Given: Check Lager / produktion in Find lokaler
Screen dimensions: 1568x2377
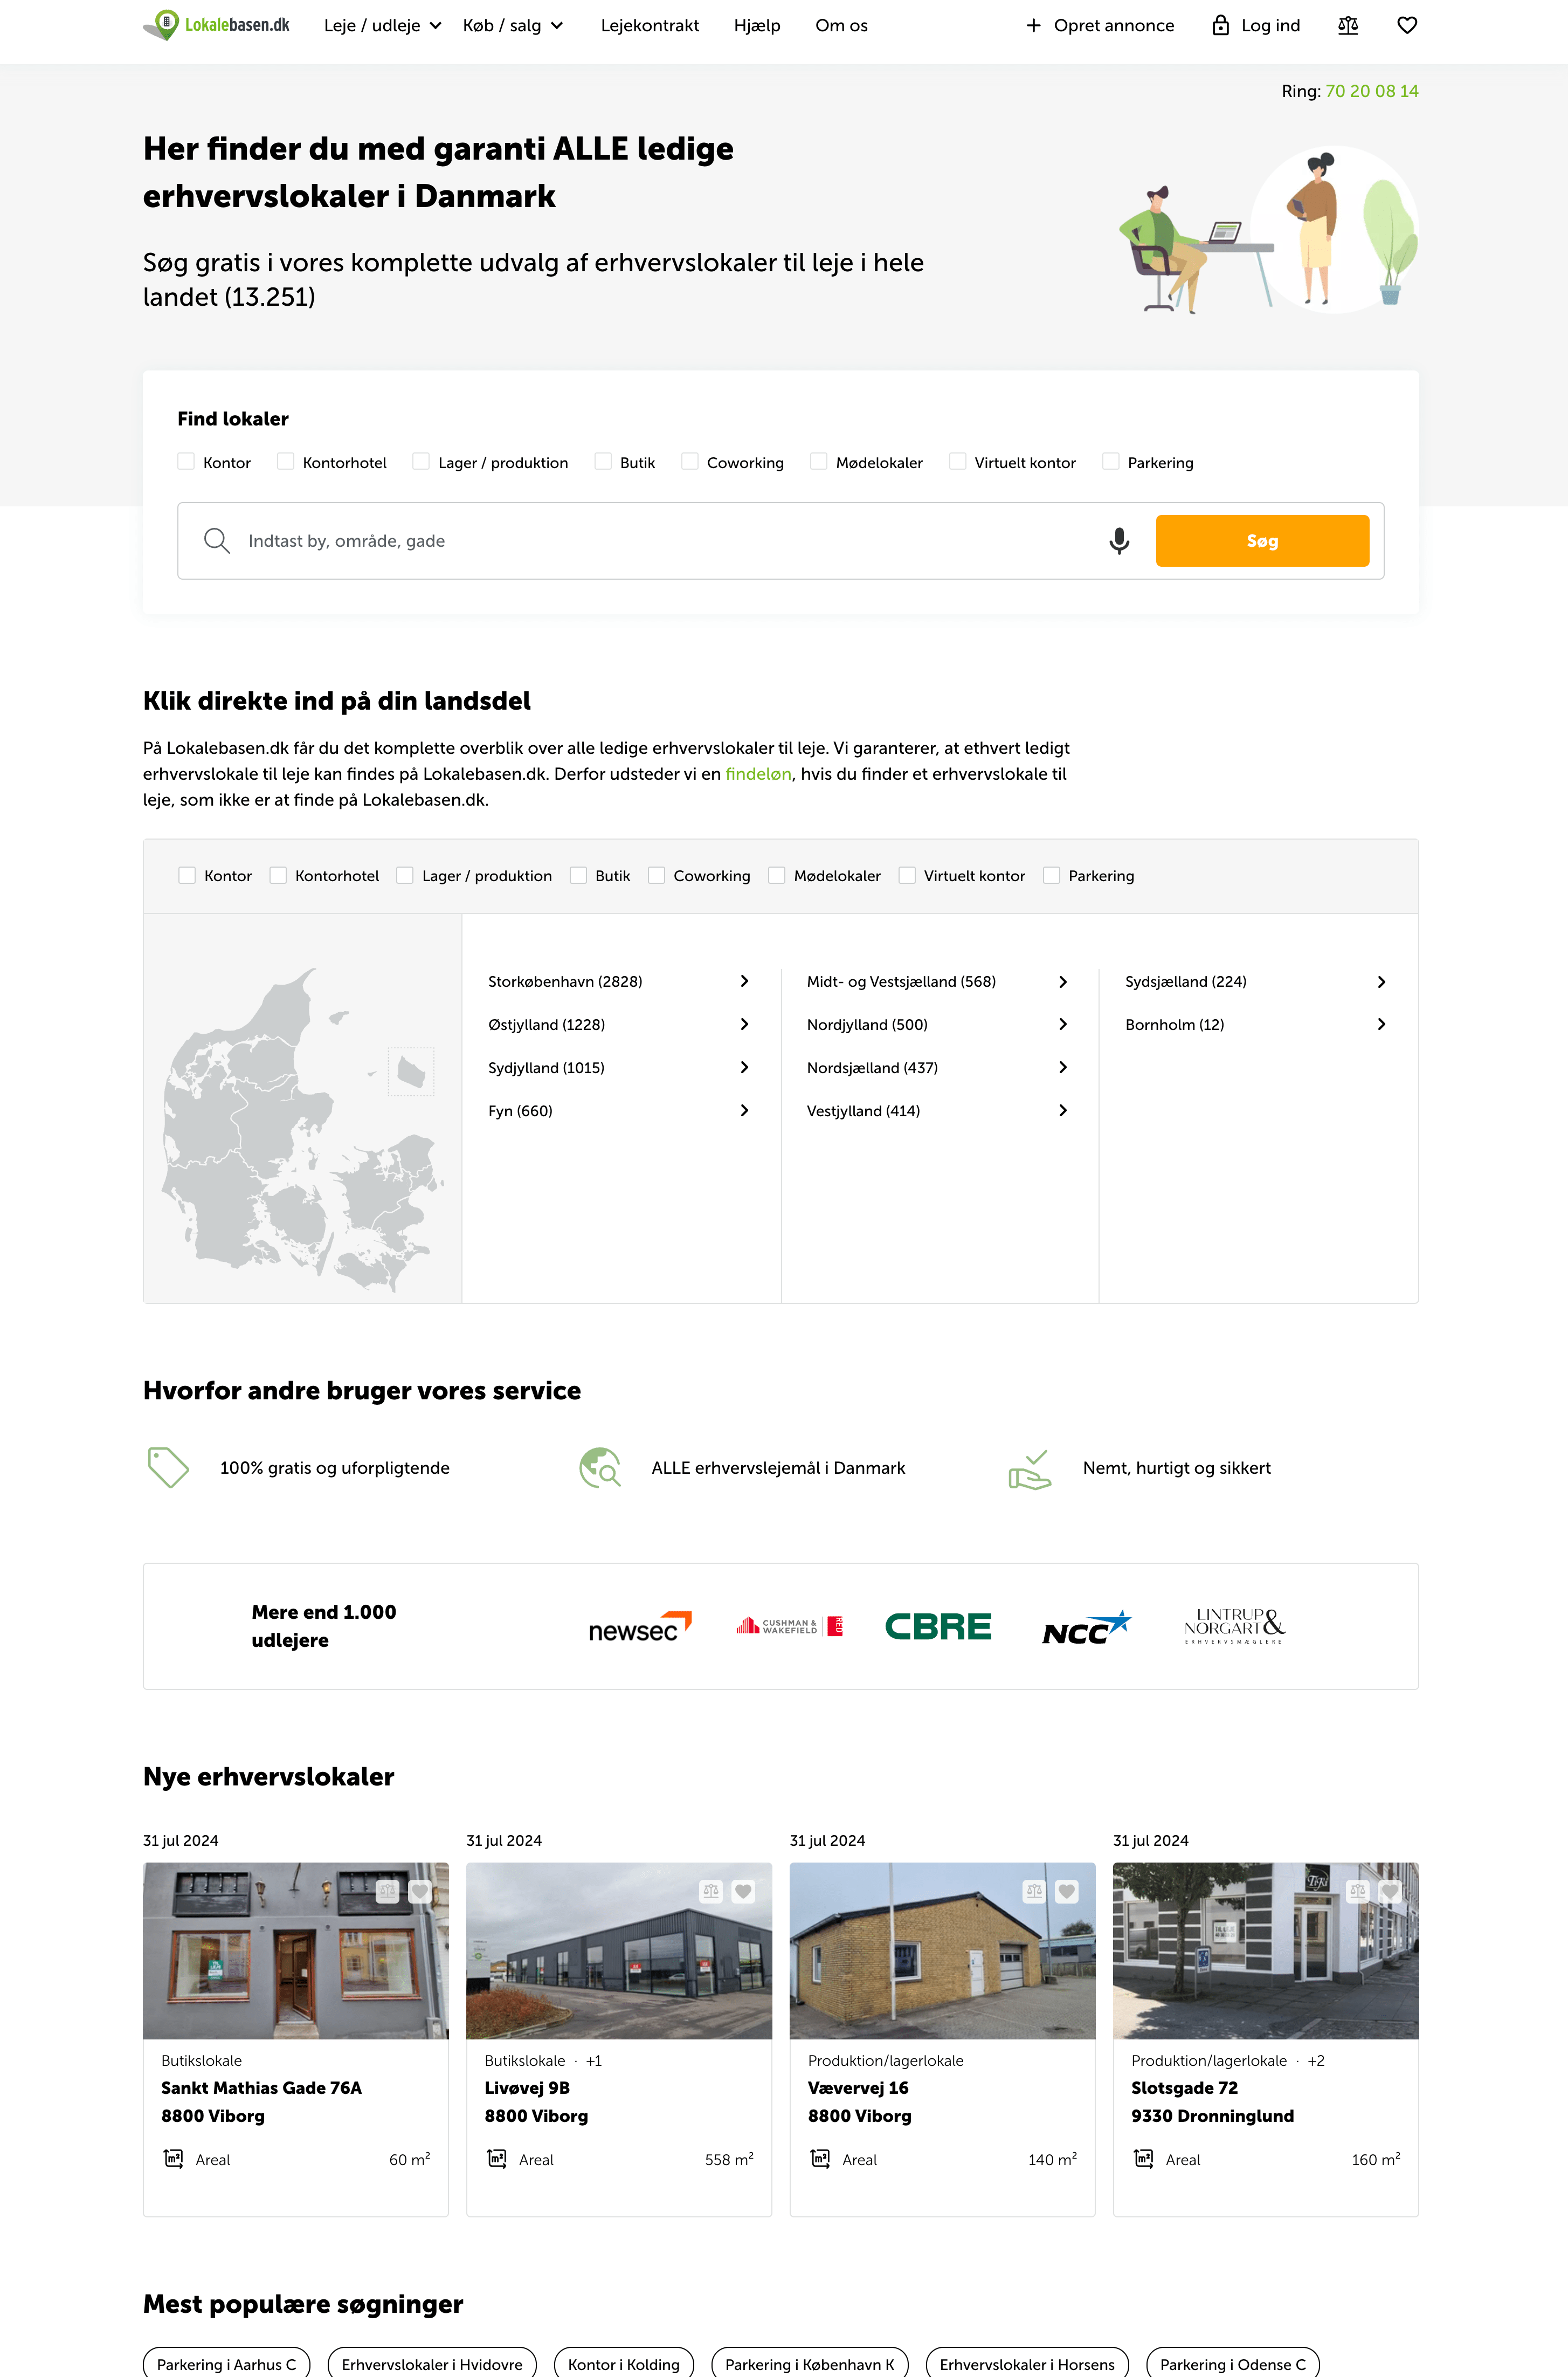Looking at the screenshot, I should (421, 461).
